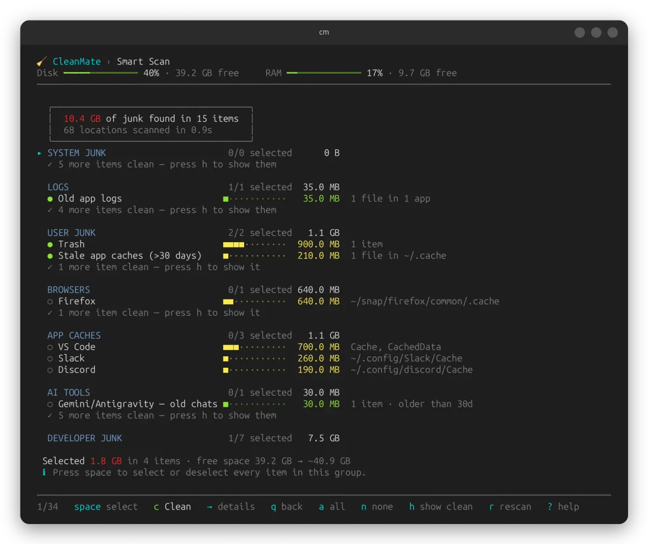Click the RAM usage bar
Viewport: 648px width, 544px height.
point(324,73)
